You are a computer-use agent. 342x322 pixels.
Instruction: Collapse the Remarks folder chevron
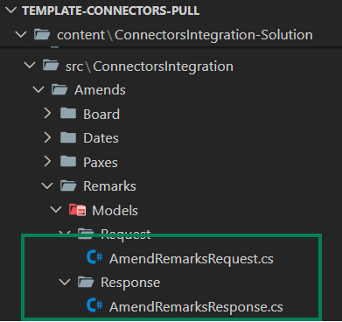47,185
